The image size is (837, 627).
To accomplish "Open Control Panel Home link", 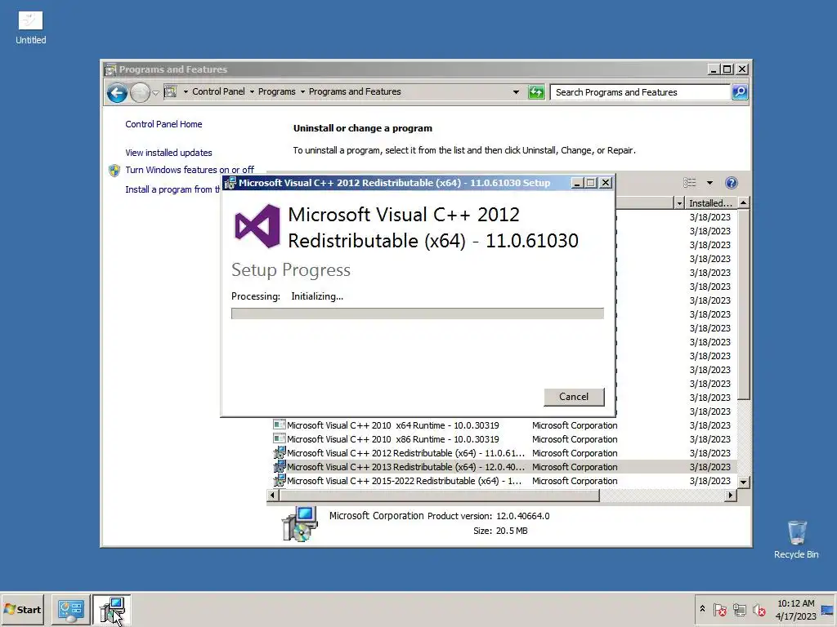I will (163, 124).
